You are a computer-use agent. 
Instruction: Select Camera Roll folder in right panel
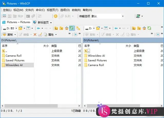[x=96, y=65]
